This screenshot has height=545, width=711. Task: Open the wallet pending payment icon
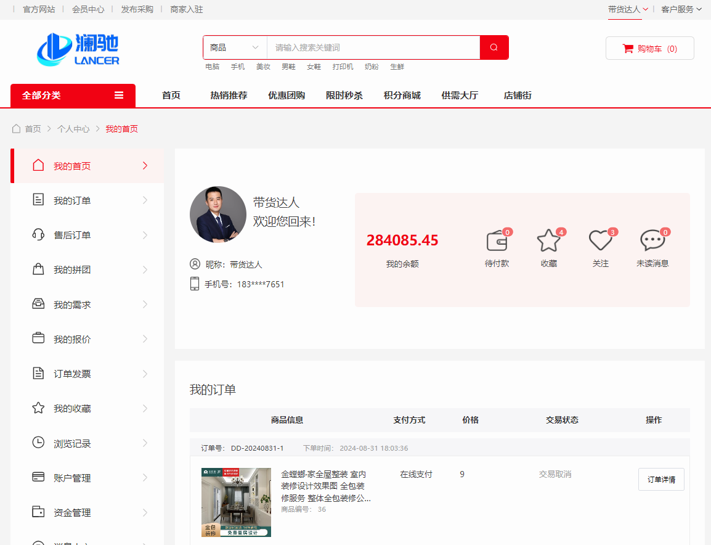click(497, 241)
